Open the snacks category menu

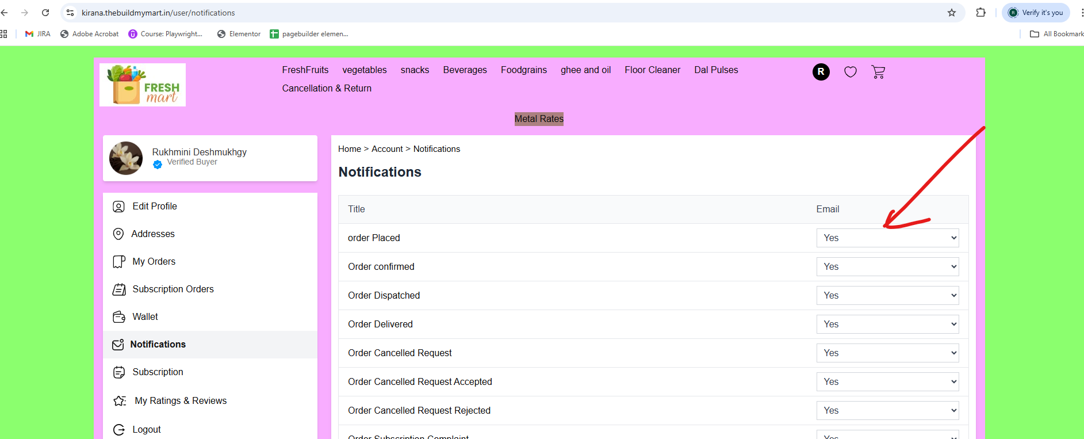(415, 70)
